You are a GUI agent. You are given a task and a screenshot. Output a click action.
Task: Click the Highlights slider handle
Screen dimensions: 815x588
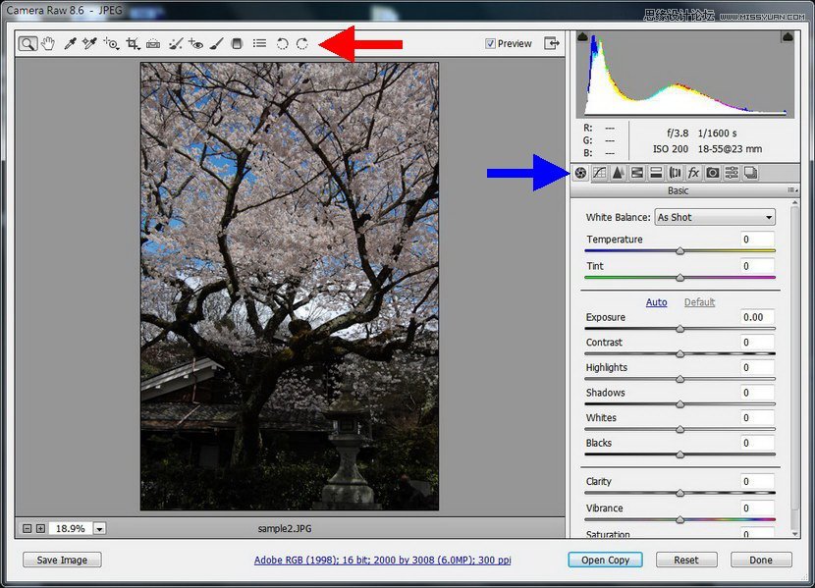pos(679,379)
